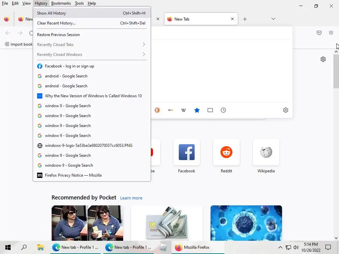Go forward with the forward arrow

[x=20, y=33]
